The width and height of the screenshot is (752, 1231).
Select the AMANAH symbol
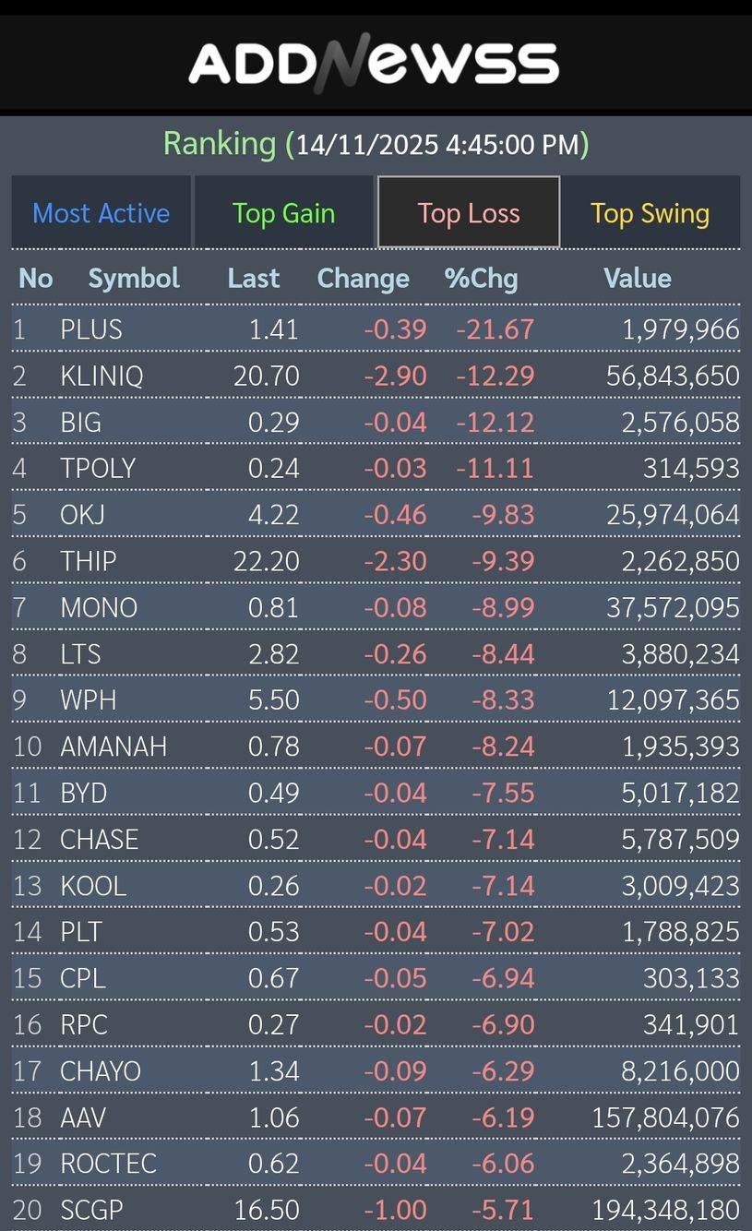(113, 746)
